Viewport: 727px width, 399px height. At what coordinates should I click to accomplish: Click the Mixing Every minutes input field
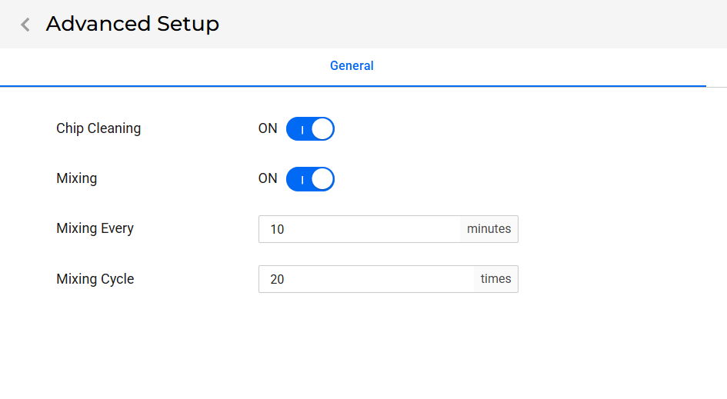click(359, 229)
